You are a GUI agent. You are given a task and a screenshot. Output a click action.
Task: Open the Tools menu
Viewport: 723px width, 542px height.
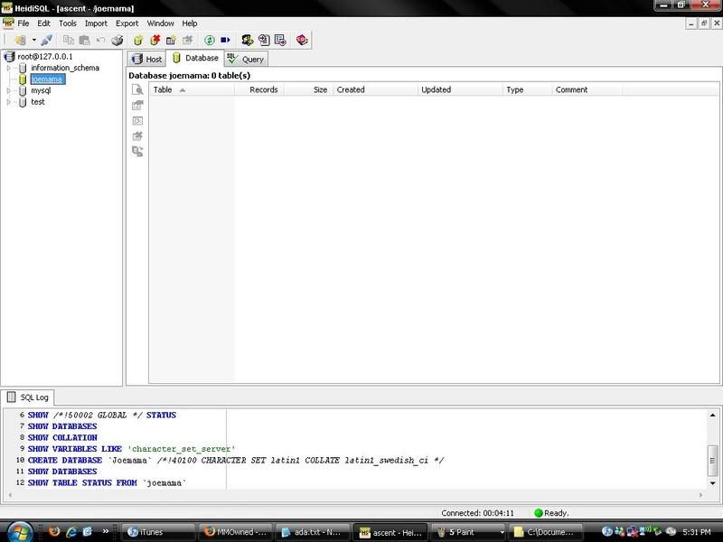(x=68, y=23)
